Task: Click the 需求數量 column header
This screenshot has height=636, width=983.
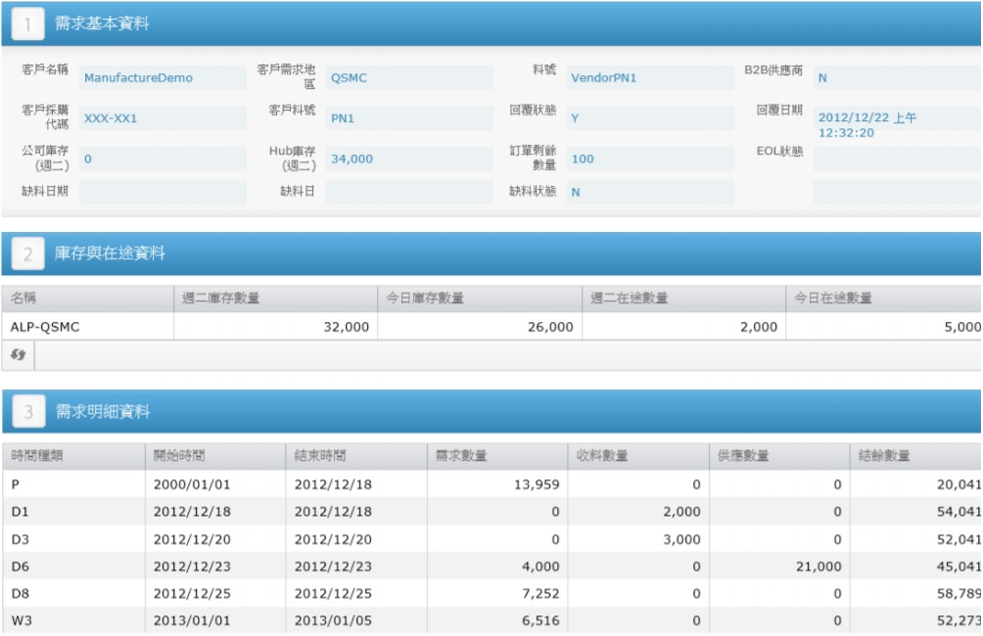Action: coord(496,456)
